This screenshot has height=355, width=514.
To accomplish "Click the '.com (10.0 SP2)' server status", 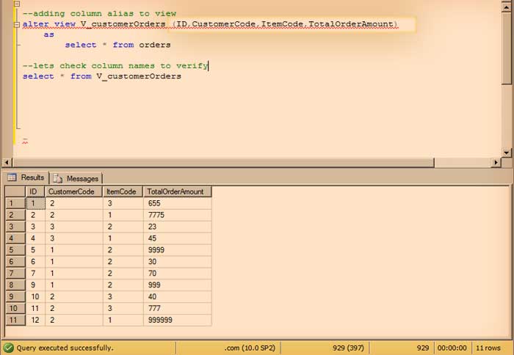I will (250, 348).
